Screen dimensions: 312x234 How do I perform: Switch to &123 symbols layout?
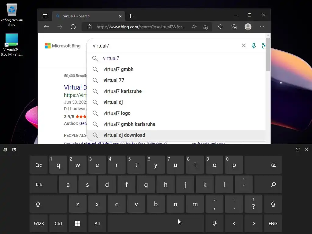coord(39,223)
